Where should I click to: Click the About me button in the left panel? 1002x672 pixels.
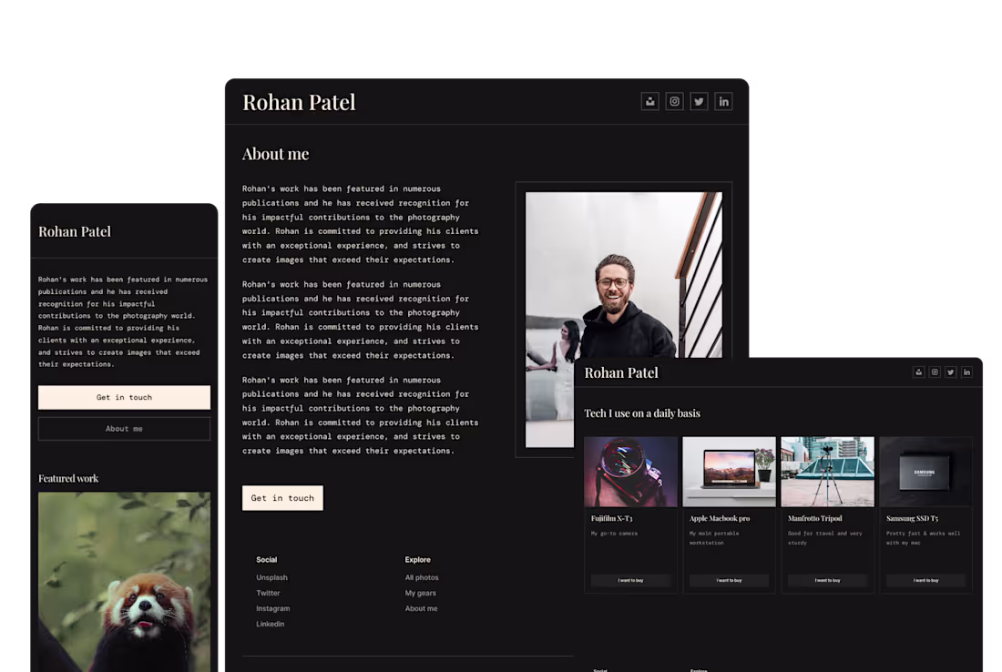(124, 428)
